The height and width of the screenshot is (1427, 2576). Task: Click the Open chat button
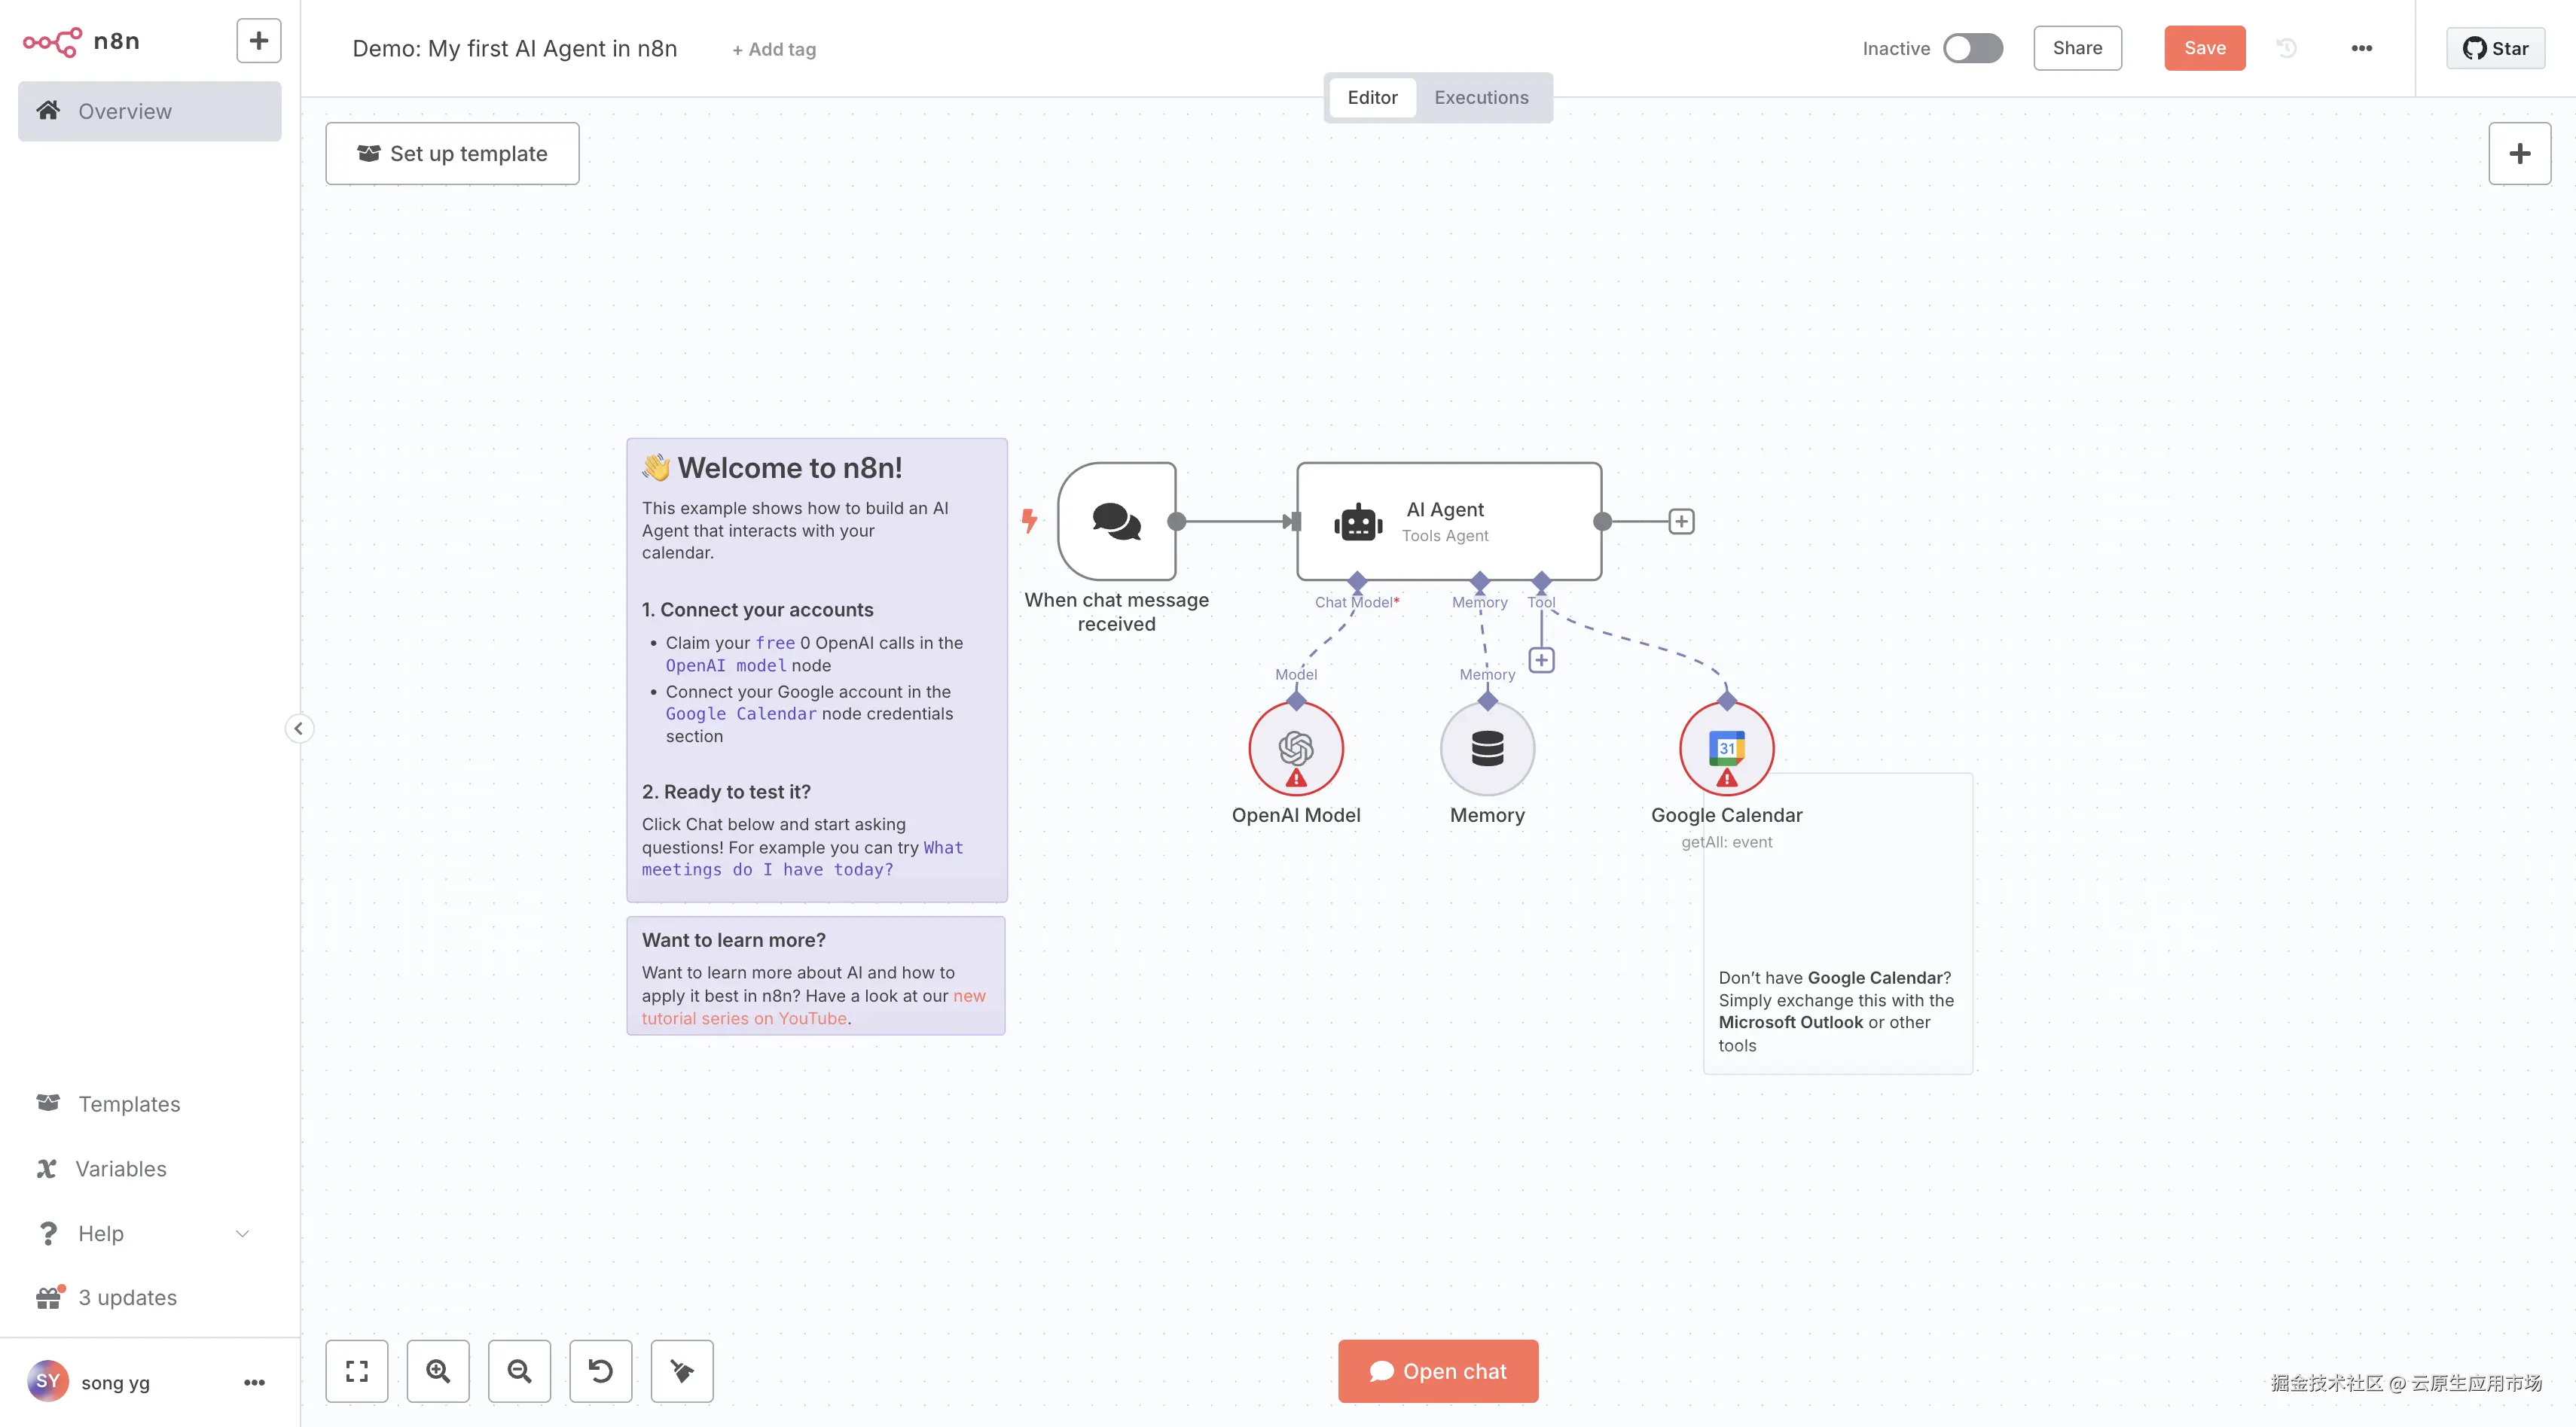pyautogui.click(x=1437, y=1370)
